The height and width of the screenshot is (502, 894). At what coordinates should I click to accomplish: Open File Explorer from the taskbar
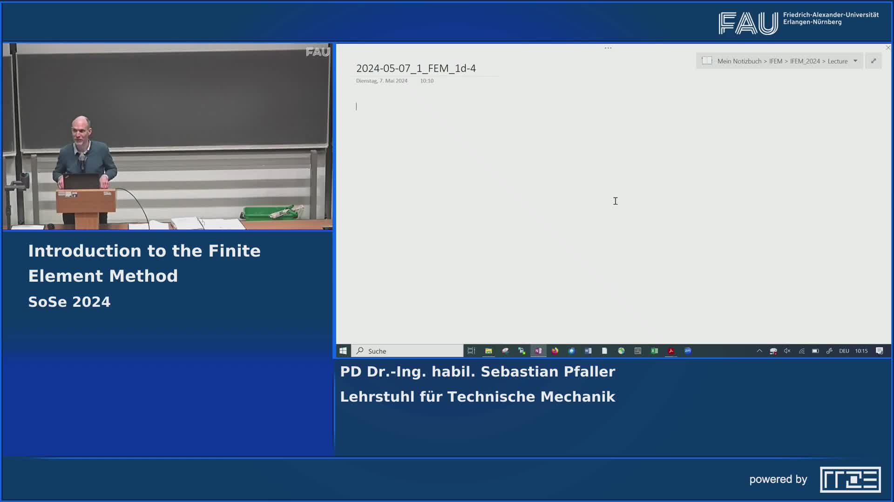click(489, 351)
